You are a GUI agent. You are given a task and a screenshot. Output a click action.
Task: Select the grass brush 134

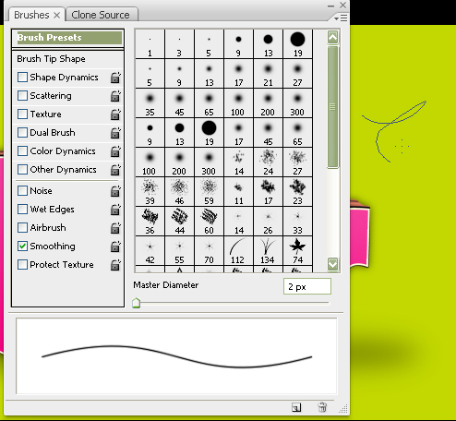[x=268, y=251]
